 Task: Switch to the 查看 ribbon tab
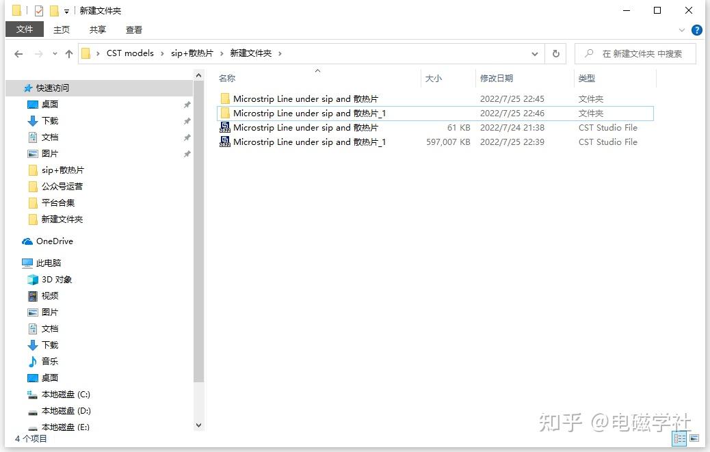click(133, 29)
